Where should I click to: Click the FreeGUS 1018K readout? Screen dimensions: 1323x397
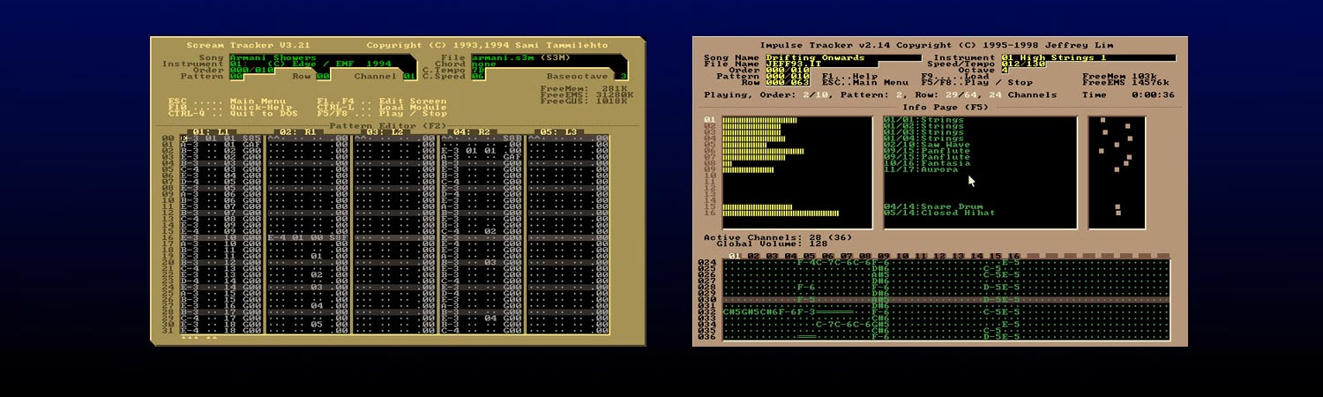click(584, 101)
